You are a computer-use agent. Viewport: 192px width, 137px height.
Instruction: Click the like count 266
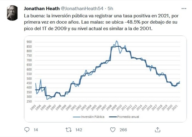123,130
